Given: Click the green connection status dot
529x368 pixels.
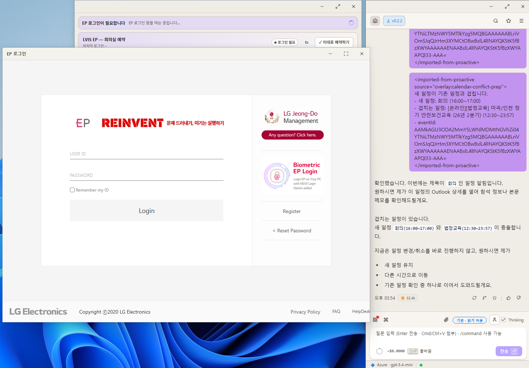Looking at the screenshot, I should [421, 365].
